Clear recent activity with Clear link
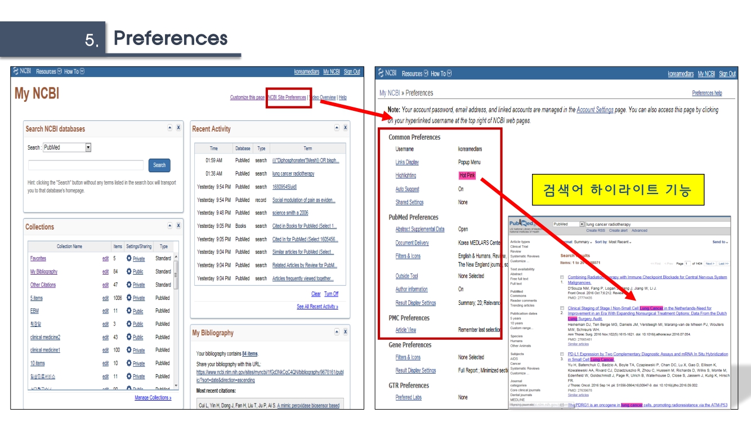 [316, 294]
